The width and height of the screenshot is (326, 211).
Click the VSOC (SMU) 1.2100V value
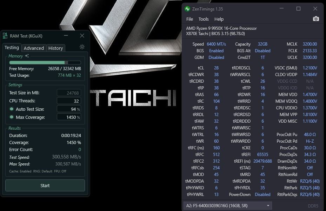pyautogui.click(x=310, y=68)
